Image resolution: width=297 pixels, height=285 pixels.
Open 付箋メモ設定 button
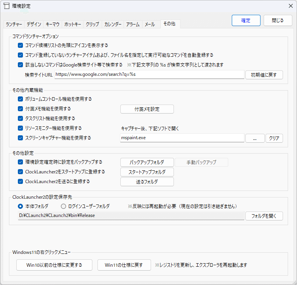tap(147, 109)
